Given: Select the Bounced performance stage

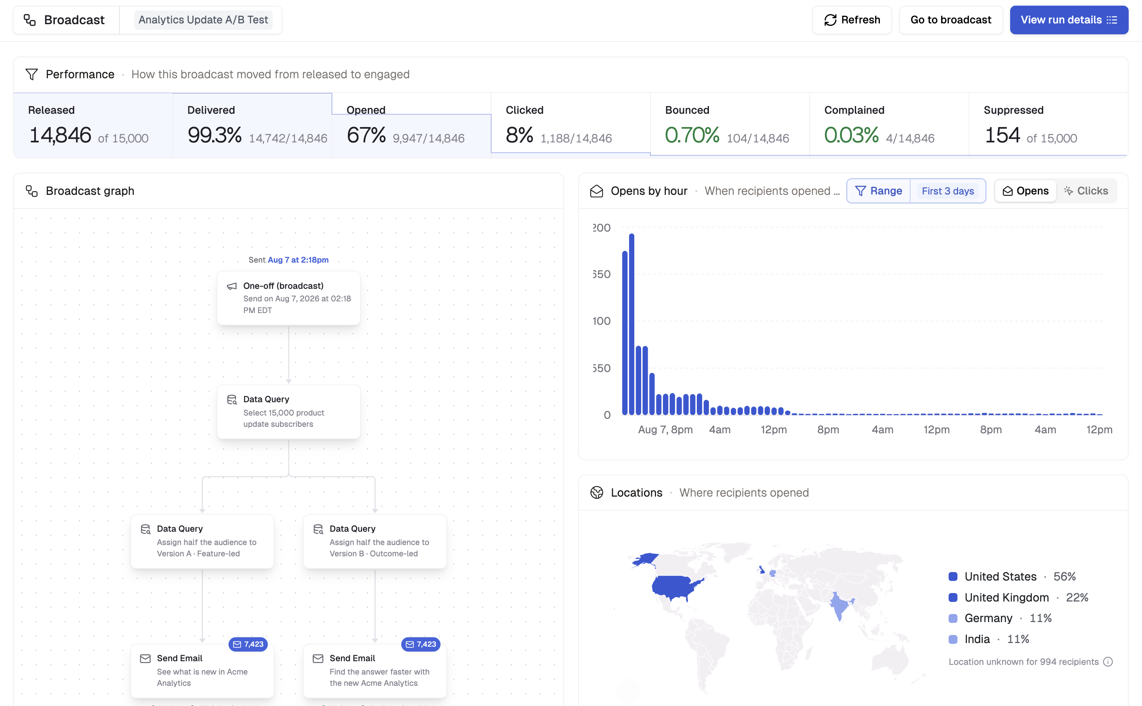Looking at the screenshot, I should click(x=730, y=125).
